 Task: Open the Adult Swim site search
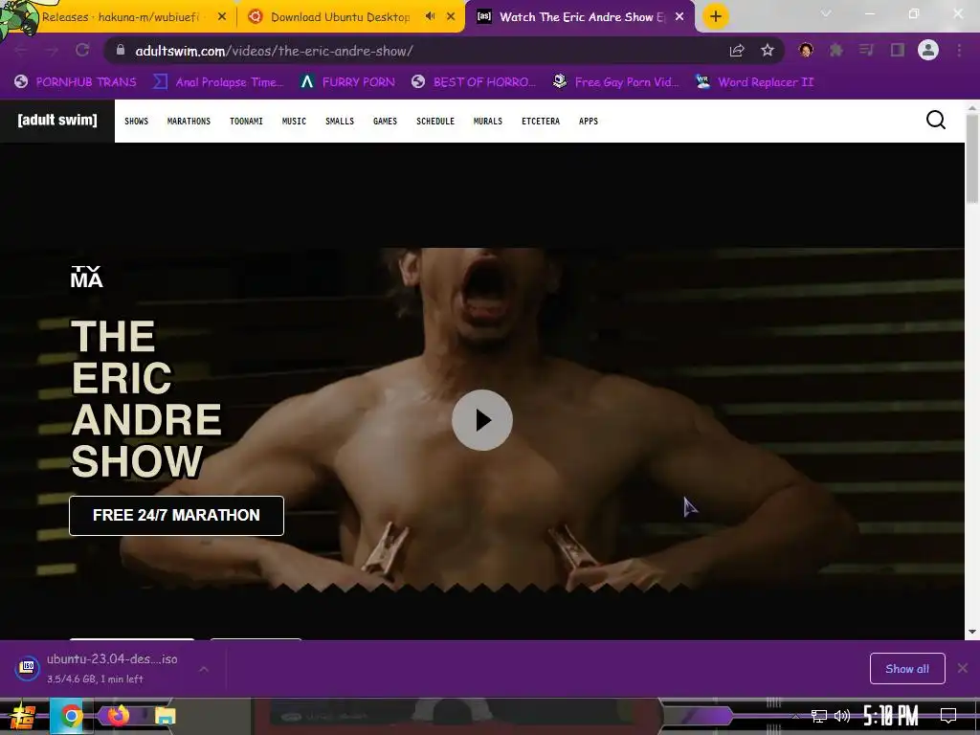tap(936, 120)
